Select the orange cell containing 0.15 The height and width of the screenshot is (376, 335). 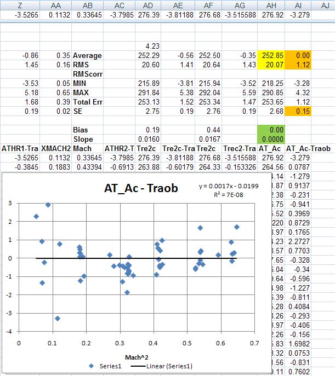click(301, 111)
